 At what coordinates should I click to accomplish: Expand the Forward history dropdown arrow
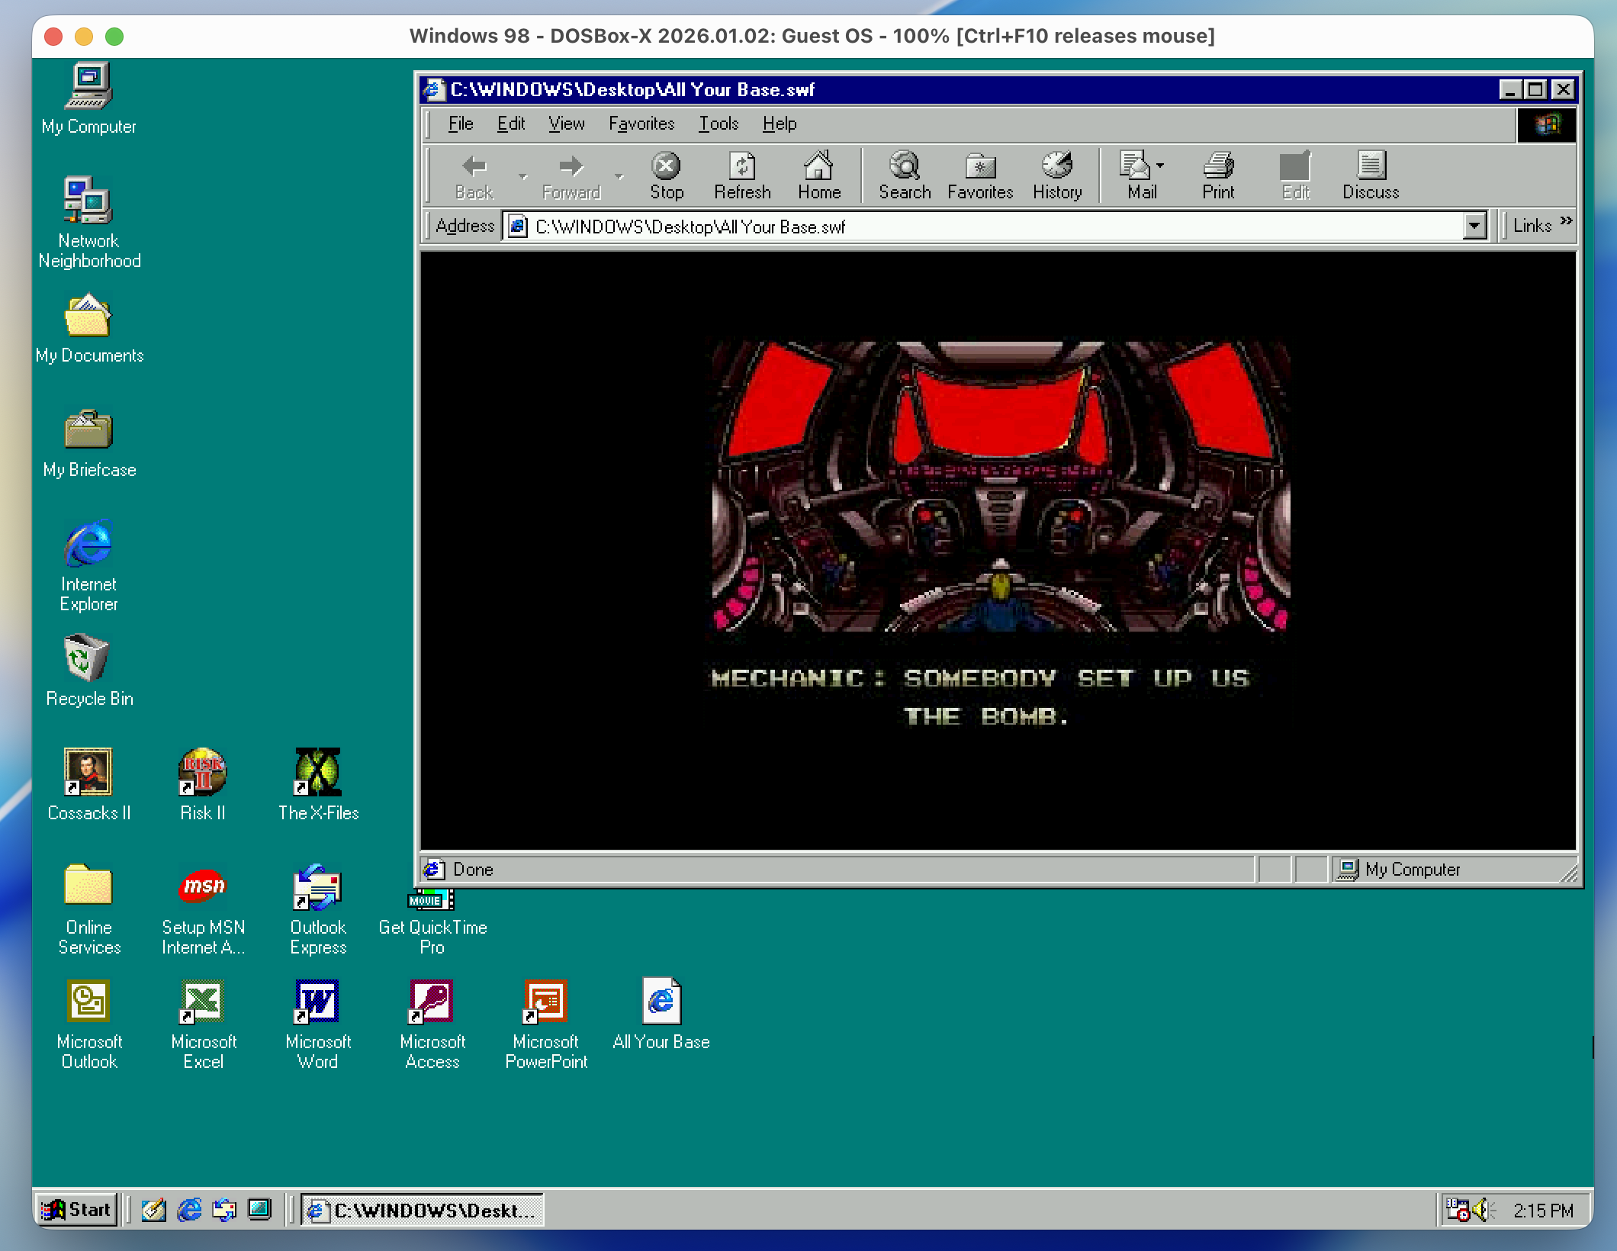pyautogui.click(x=619, y=176)
